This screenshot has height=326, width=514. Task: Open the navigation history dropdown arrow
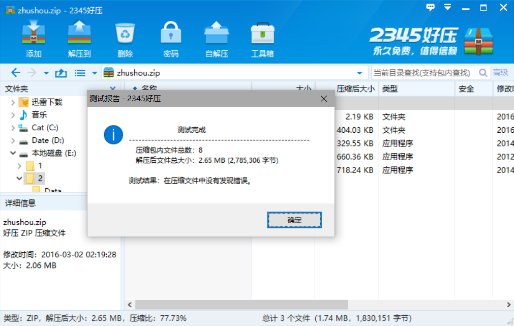[46, 73]
